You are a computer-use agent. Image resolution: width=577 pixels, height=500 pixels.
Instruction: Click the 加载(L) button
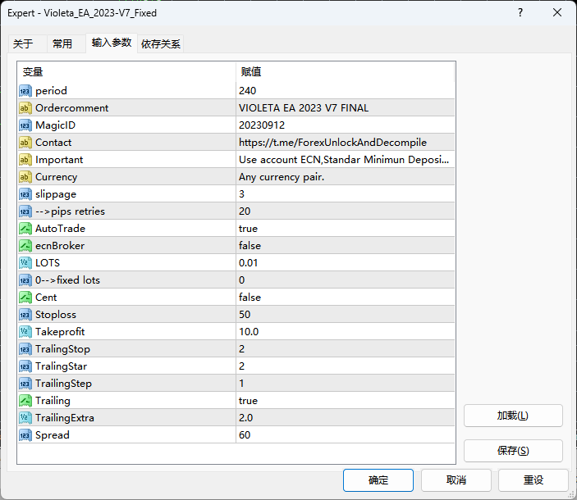(x=513, y=416)
